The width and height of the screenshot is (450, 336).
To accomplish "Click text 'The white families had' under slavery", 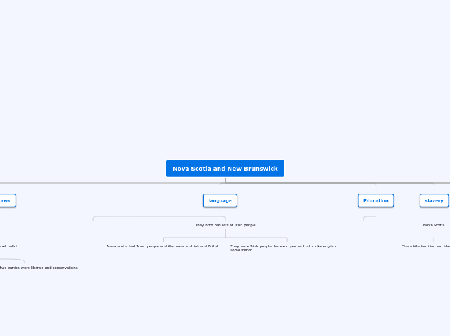I will click(426, 246).
